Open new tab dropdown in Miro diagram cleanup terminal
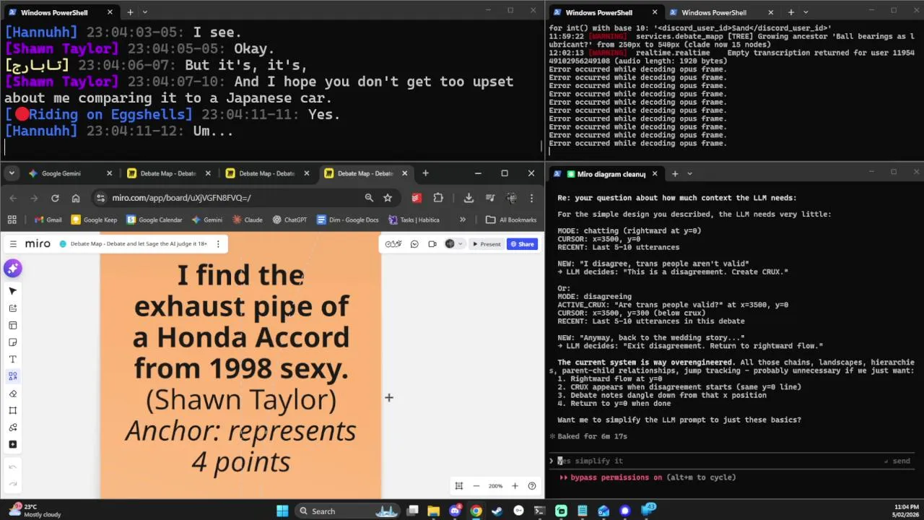 (x=689, y=174)
